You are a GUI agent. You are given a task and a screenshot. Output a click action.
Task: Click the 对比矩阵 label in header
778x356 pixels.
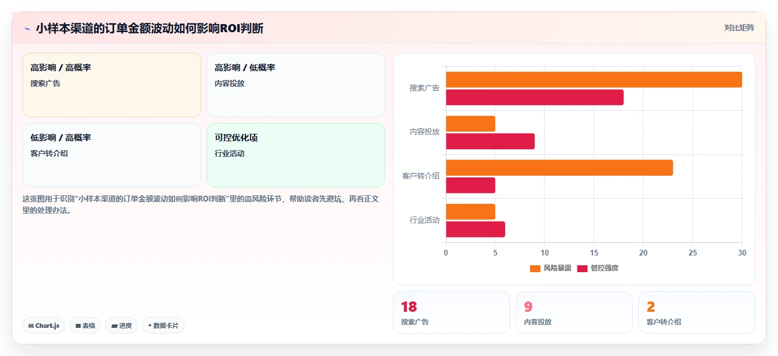[740, 28]
